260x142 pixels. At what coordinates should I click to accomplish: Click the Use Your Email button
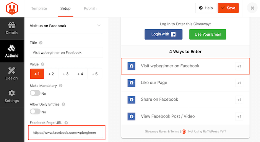coord(208,34)
